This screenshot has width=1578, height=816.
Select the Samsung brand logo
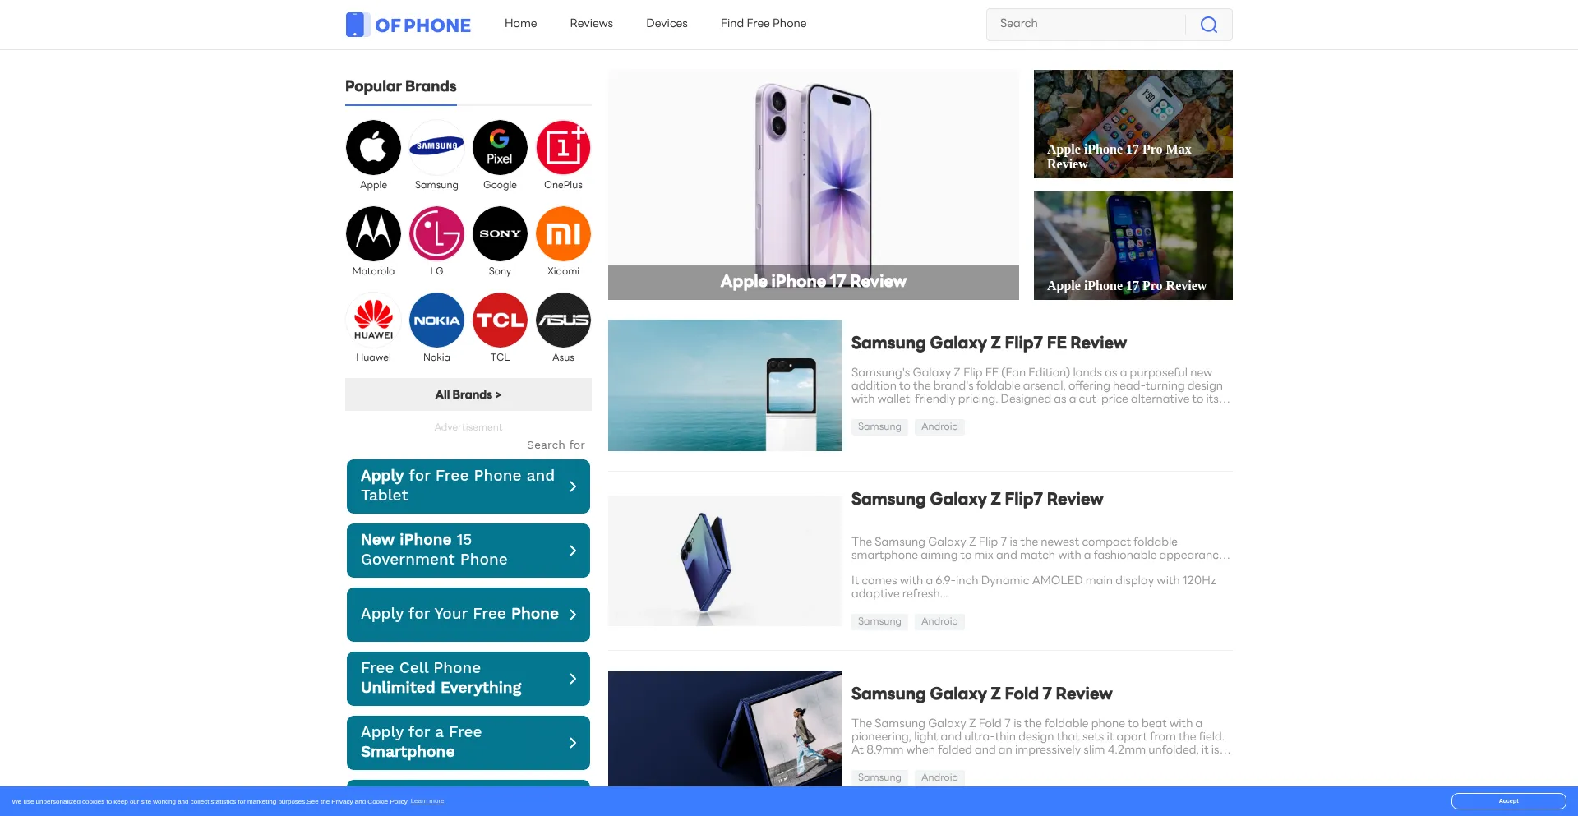pos(436,148)
